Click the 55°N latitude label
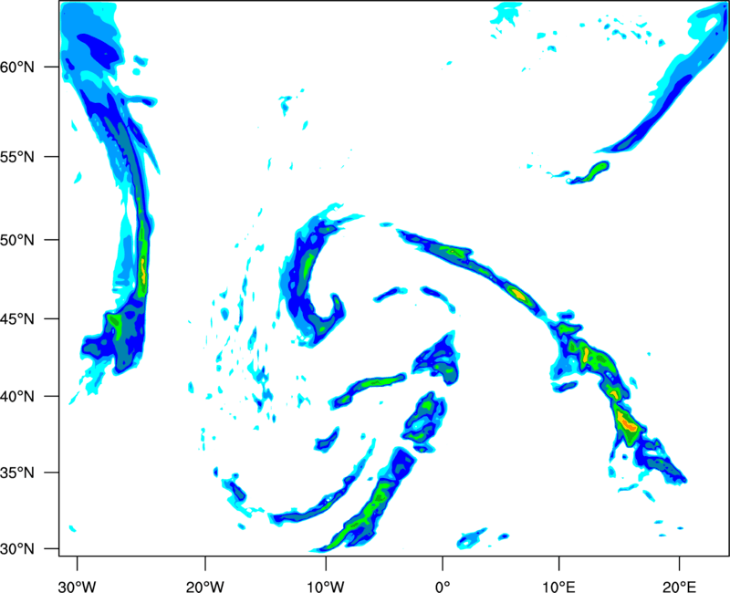This screenshot has height=593, width=730. 17,157
